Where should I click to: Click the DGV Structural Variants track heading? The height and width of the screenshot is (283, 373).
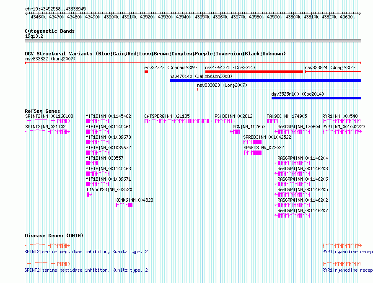coord(155,54)
